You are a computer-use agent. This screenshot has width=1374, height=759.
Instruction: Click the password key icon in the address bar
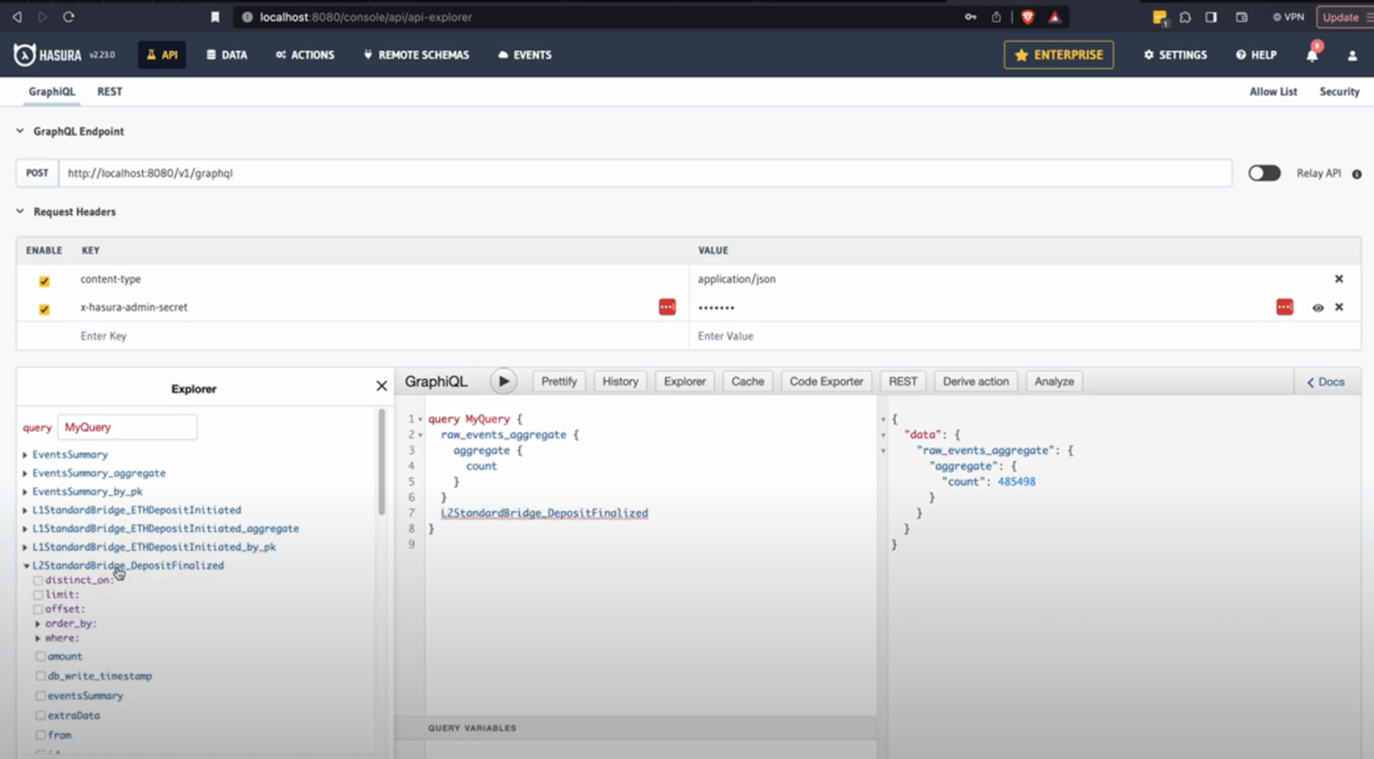970,17
